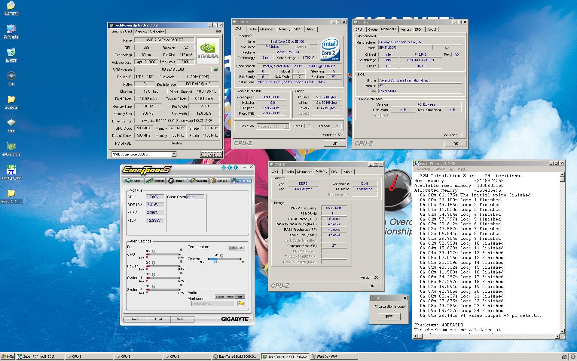Click Super PI horizontal scrollbar right arrow
This screenshot has width=577, height=361.
[558, 336]
